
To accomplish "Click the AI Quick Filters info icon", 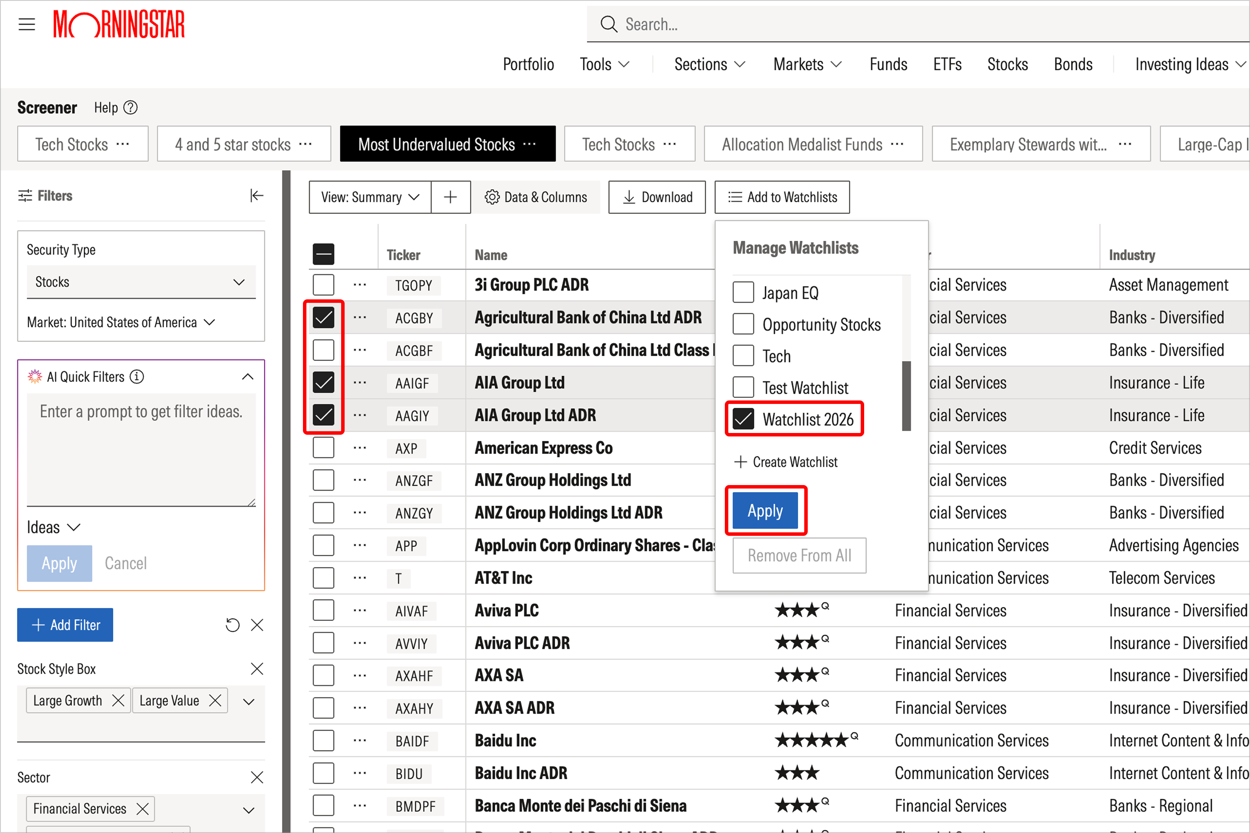I will click(137, 377).
